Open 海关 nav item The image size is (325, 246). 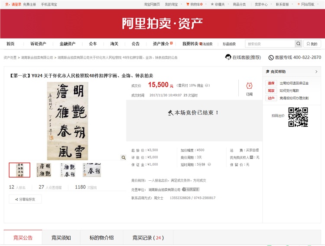coord(114,44)
